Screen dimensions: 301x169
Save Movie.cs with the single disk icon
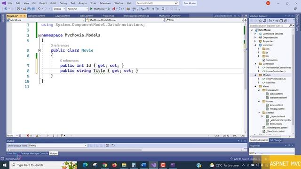(29, 9)
